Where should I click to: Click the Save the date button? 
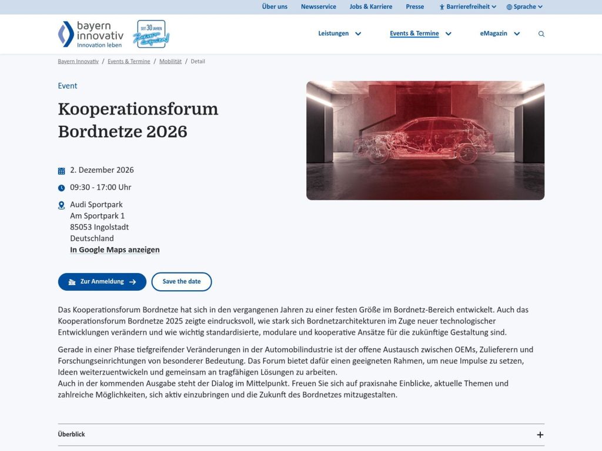click(182, 281)
